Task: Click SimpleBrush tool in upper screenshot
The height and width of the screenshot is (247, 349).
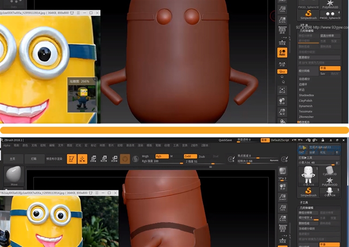Action: [x=308, y=15]
